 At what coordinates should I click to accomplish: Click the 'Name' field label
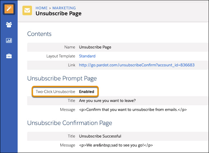70,47
